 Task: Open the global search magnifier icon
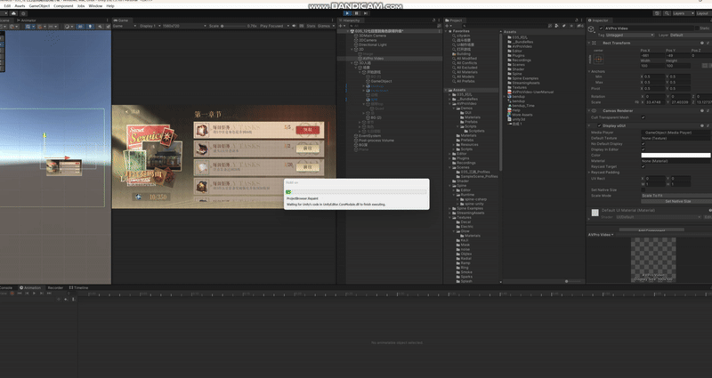click(x=667, y=13)
